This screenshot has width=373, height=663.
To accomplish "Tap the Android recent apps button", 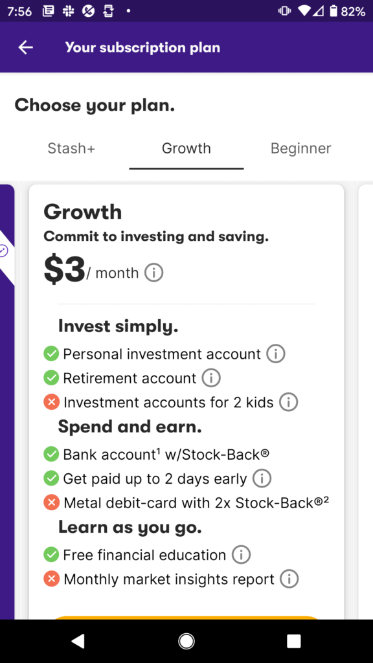I will click(x=293, y=641).
